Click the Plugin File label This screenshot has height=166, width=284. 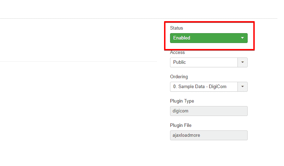coord(181,125)
